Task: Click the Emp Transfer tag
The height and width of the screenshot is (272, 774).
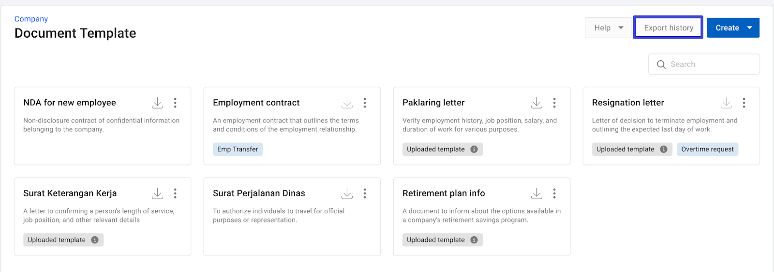Action: (x=238, y=150)
